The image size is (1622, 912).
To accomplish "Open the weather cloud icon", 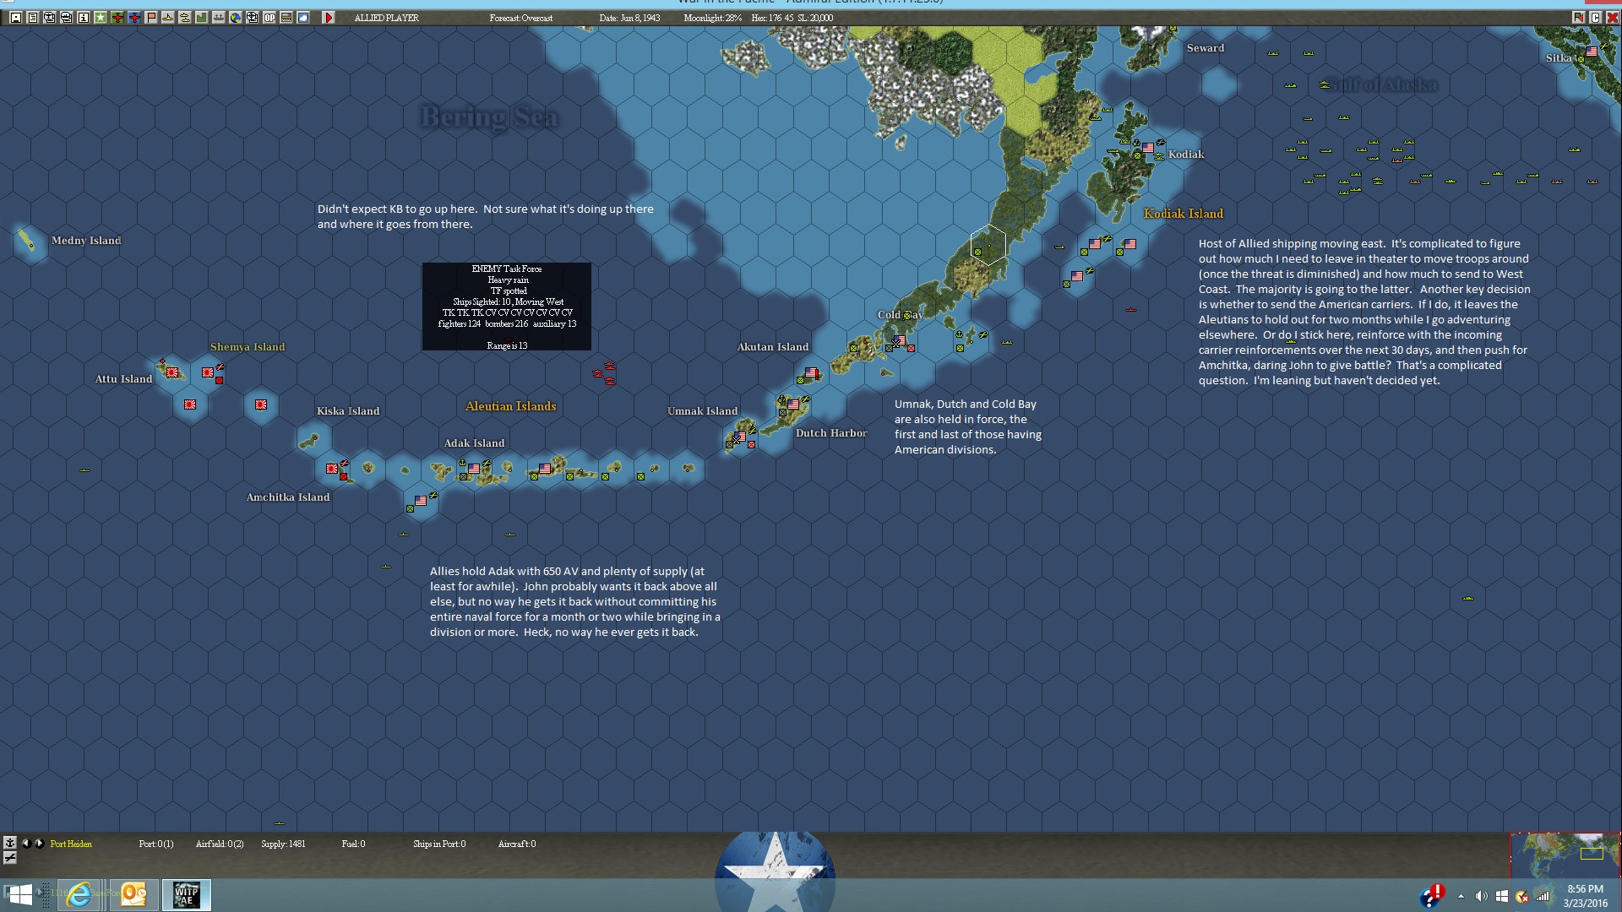I will pyautogui.click(x=303, y=17).
